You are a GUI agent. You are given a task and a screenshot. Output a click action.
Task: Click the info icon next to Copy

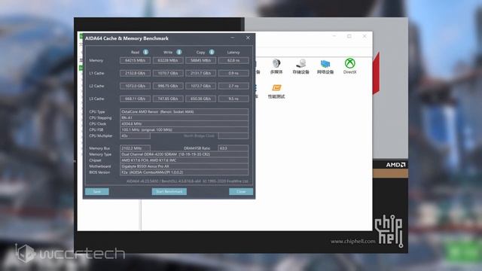212,52
